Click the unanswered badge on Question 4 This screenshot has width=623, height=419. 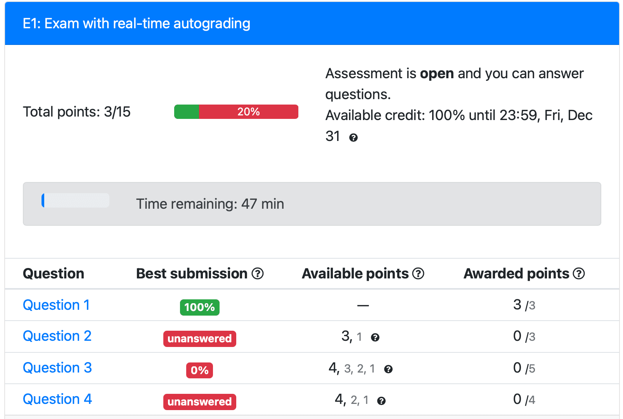(199, 402)
